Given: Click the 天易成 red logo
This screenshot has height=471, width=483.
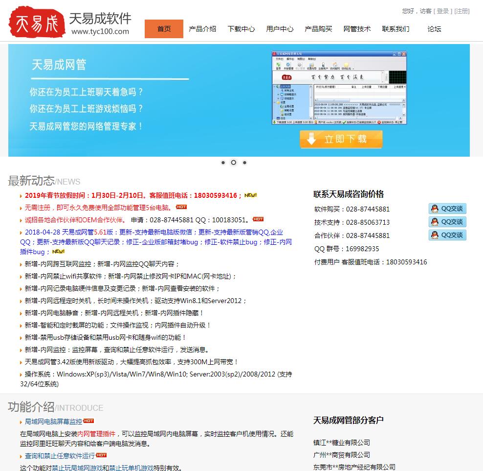Looking at the screenshot, I should [37, 22].
